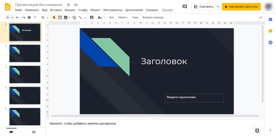Image resolution: width=276 pixels, height=136 pixels.
Task: Select slide 3 thumbnail
Action: 25,74
